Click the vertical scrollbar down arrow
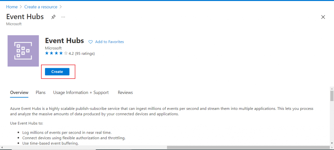 pyautogui.click(x=331, y=143)
